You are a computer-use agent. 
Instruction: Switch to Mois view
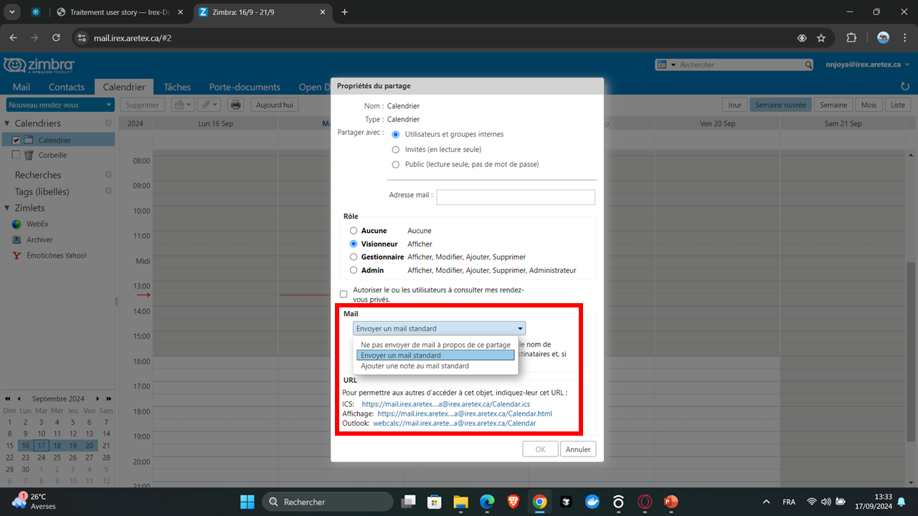(869, 105)
